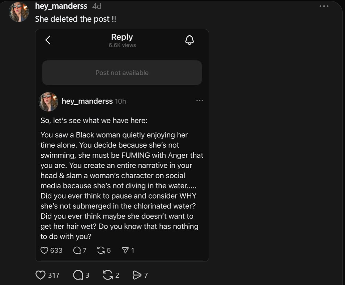Repost the outer post with 2 reposts
This screenshot has height=285, width=345.
coord(107,275)
